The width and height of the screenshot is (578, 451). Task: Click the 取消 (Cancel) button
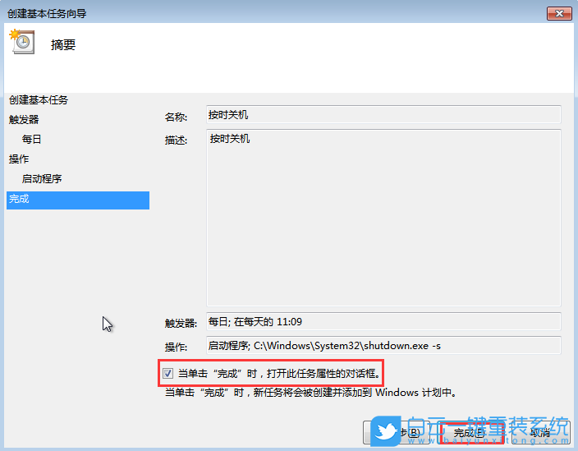[x=542, y=432]
